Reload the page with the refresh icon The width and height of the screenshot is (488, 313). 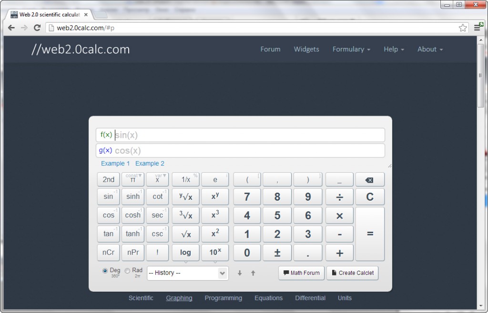pos(37,28)
